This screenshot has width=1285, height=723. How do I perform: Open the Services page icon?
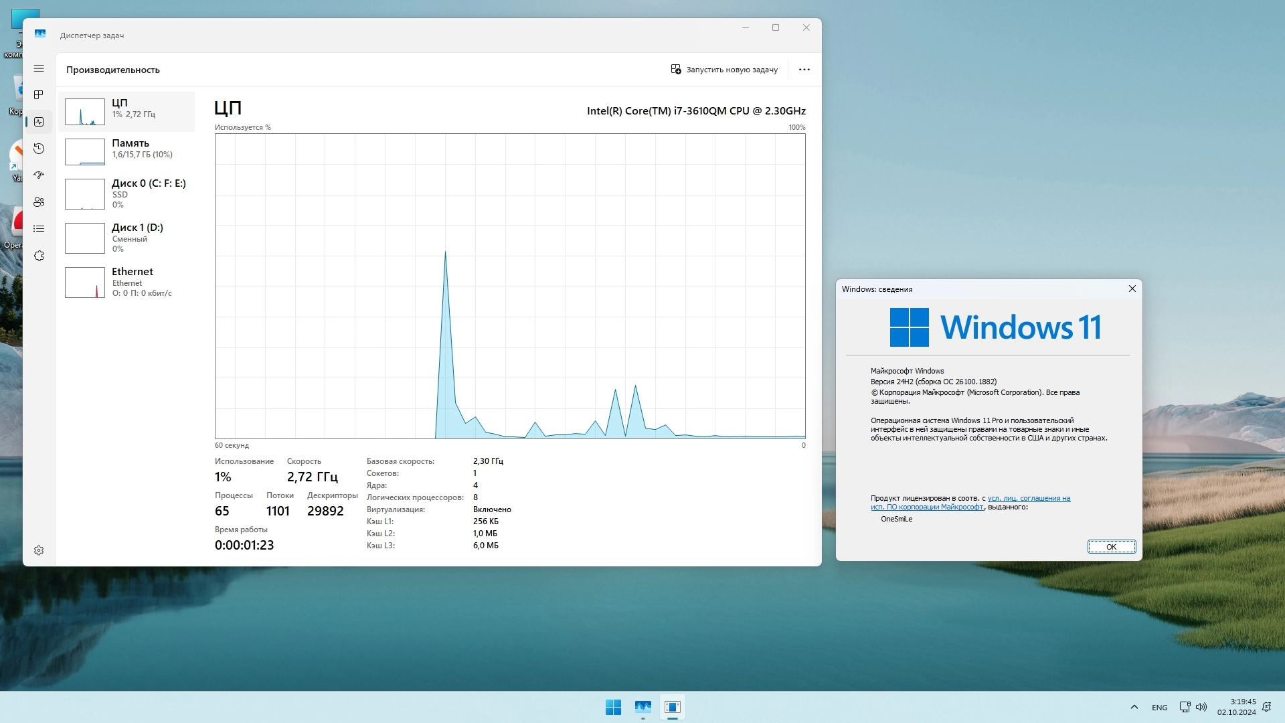[39, 256]
